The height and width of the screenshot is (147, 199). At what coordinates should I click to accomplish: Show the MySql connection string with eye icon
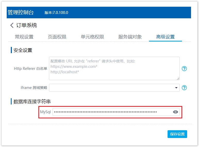click(x=176, y=112)
